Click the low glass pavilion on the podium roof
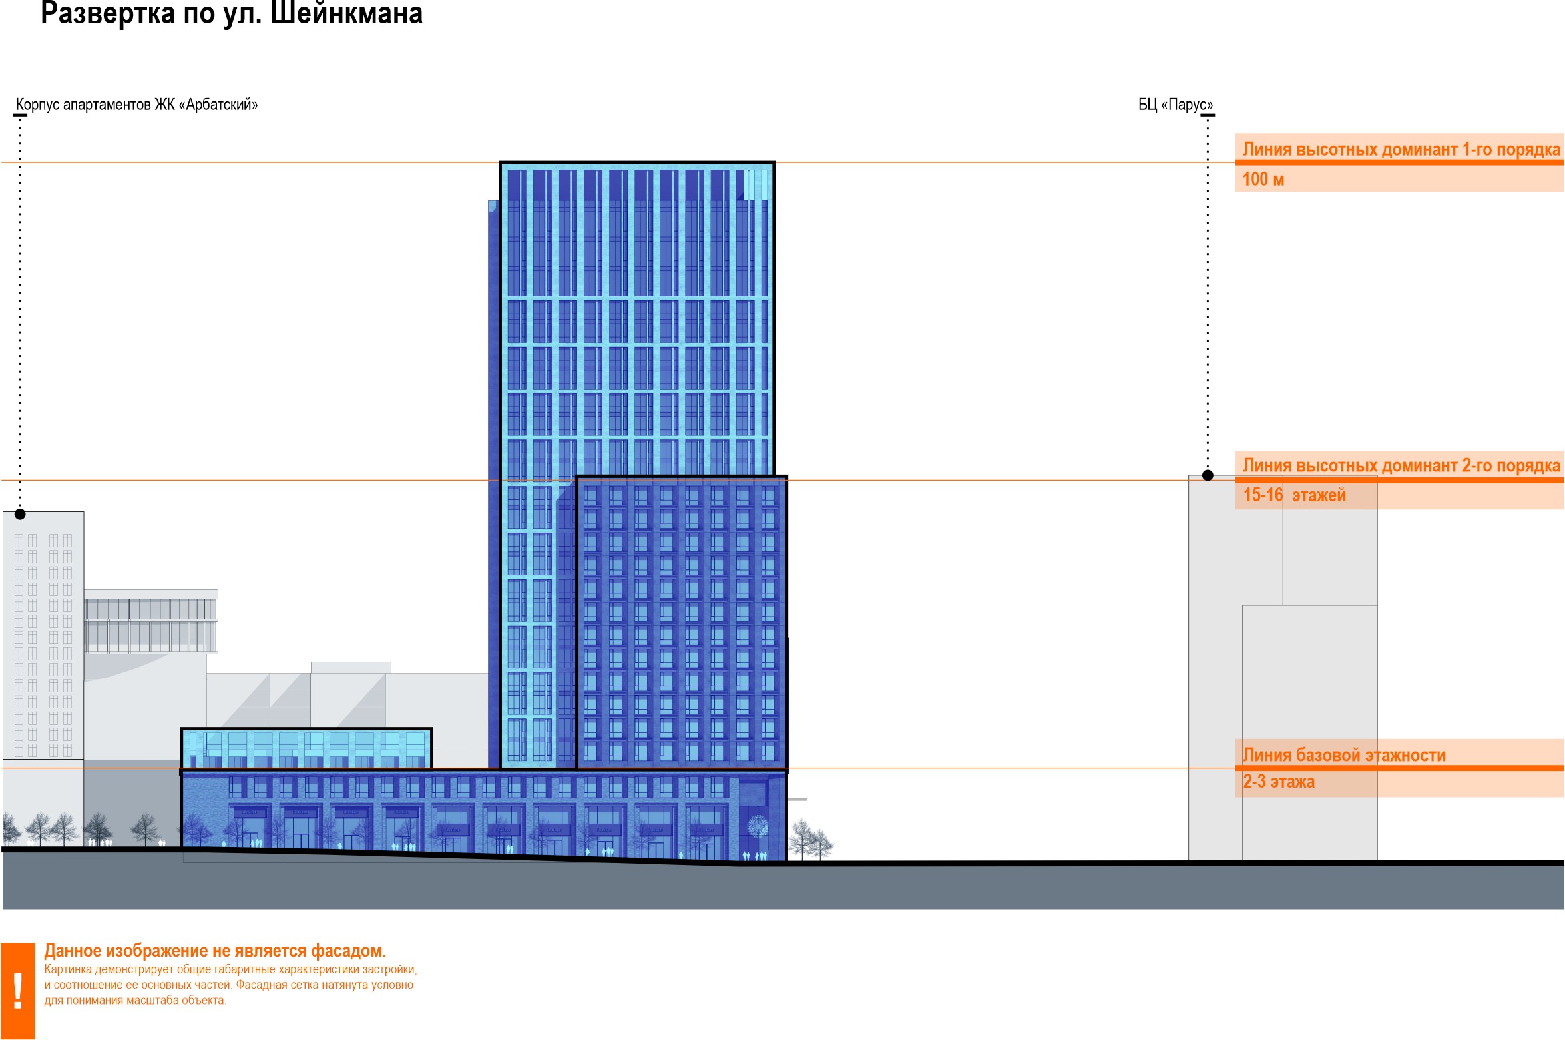 point(306,748)
